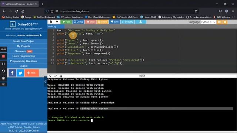Open the Pocket icon in browser toolbar
Screen dimensions: 237x133
[x=220, y=11]
